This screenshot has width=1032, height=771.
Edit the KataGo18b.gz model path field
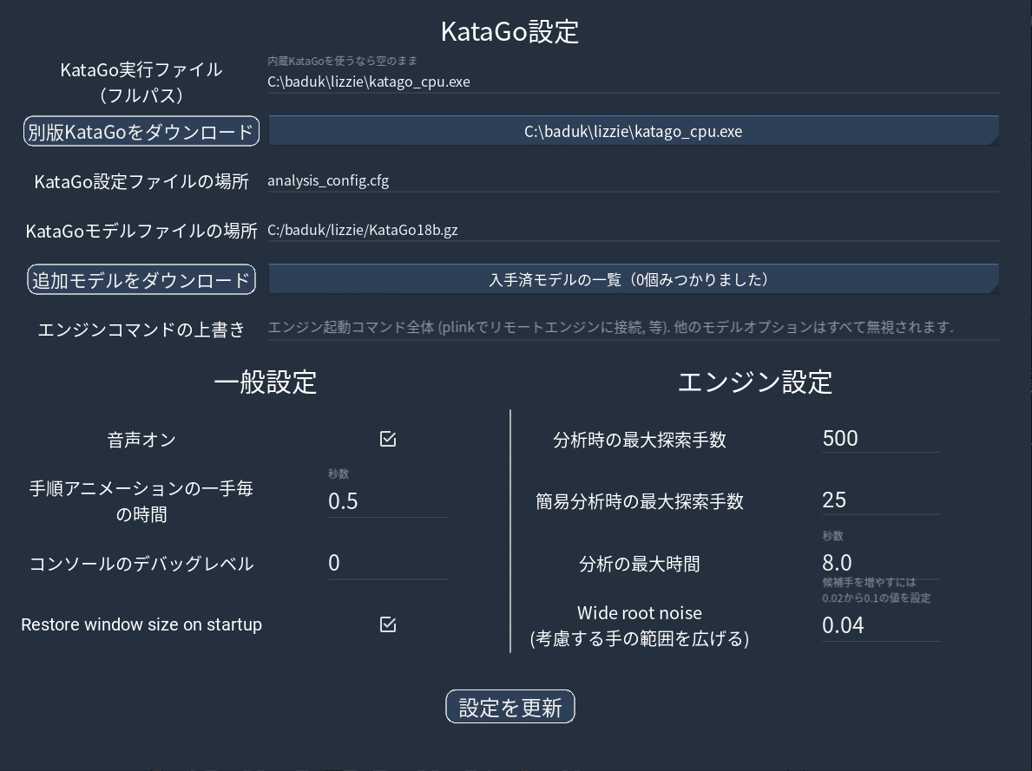click(x=633, y=230)
